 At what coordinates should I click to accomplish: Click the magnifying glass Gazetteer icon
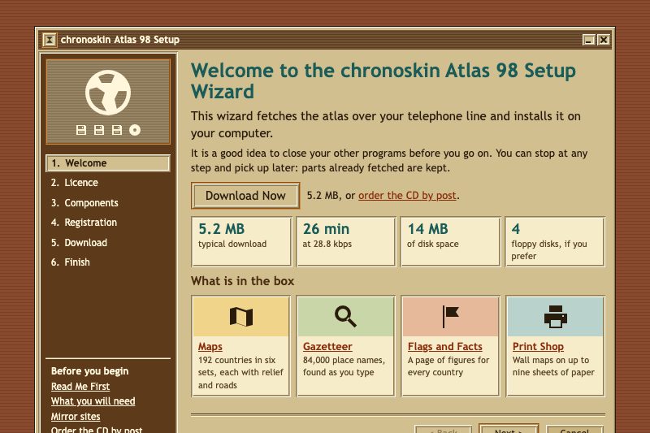point(346,317)
